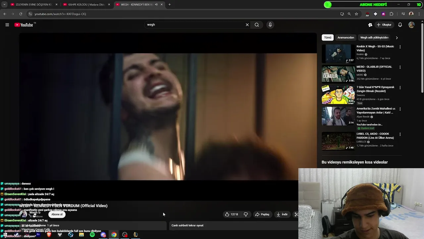Open Premiere Pro from taskbar
Viewport: 424px width, 239px height.
pos(38,235)
